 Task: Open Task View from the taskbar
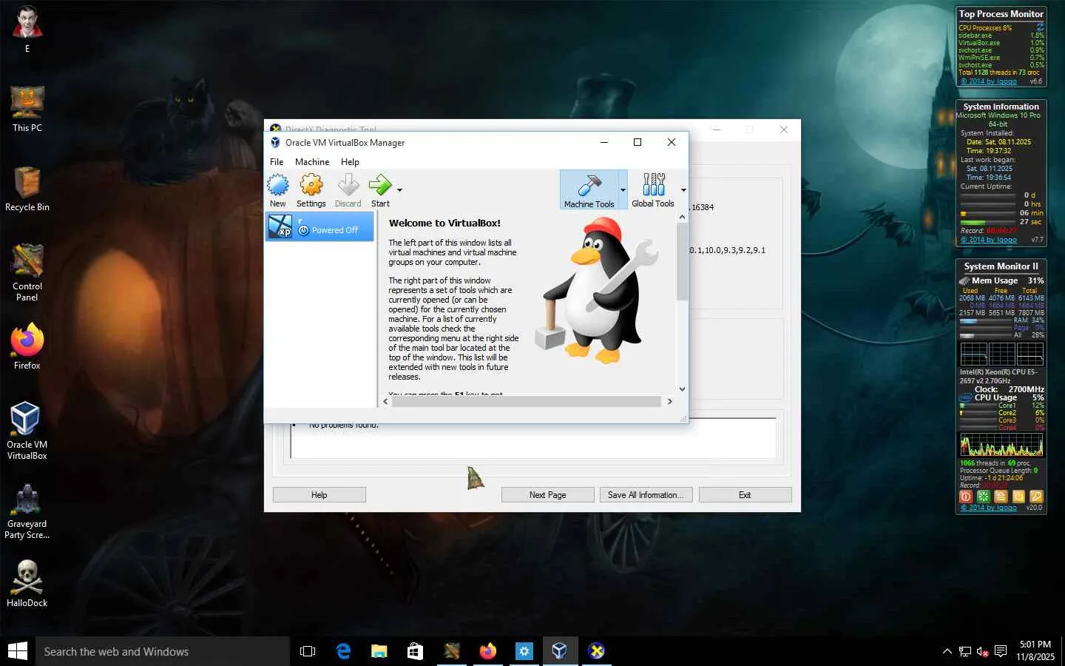[308, 651]
